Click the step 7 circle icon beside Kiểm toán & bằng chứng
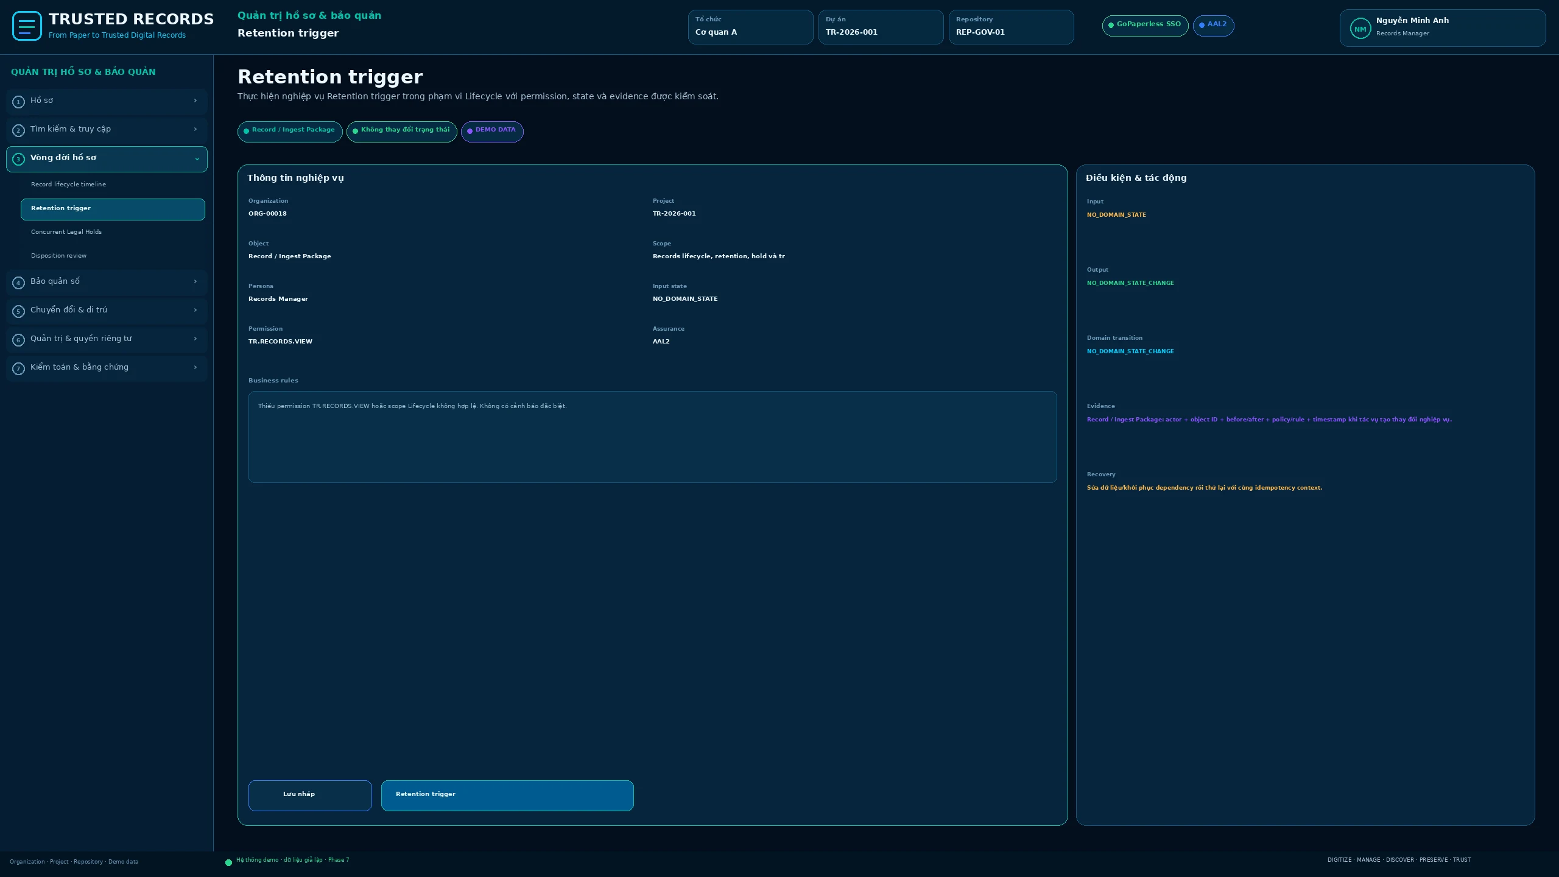Screen dimensions: 1559x877 click(x=18, y=368)
